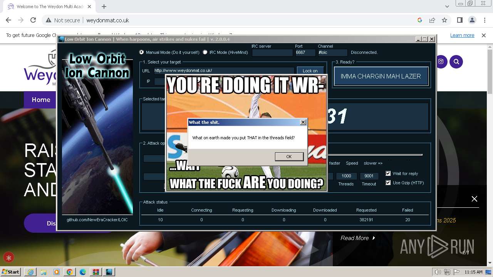Open Windows Media Player taskbar icon
This screenshot has width=493, height=277.
(57, 272)
